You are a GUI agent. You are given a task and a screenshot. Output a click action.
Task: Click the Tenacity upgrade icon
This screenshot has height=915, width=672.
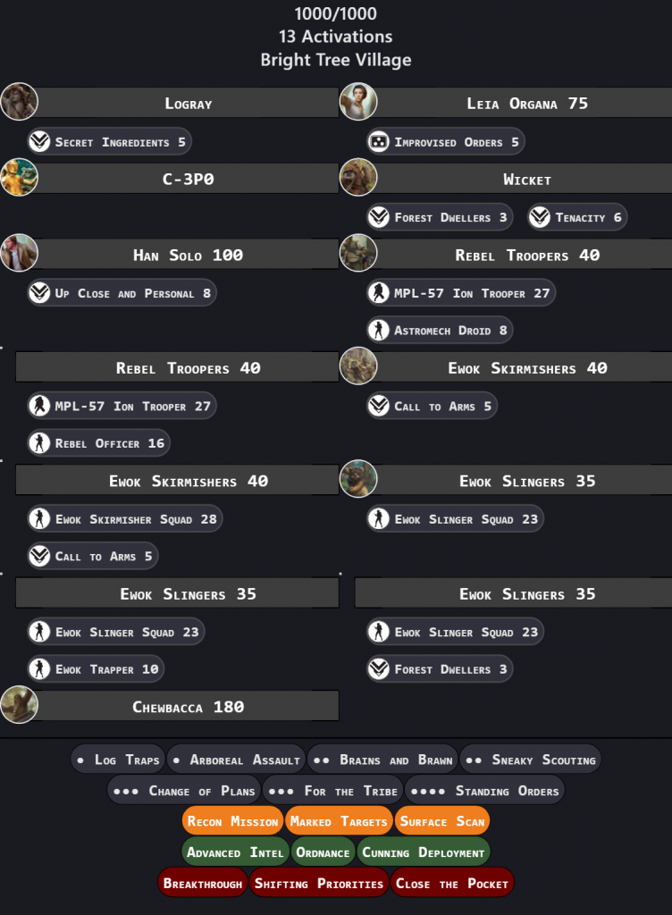539,217
